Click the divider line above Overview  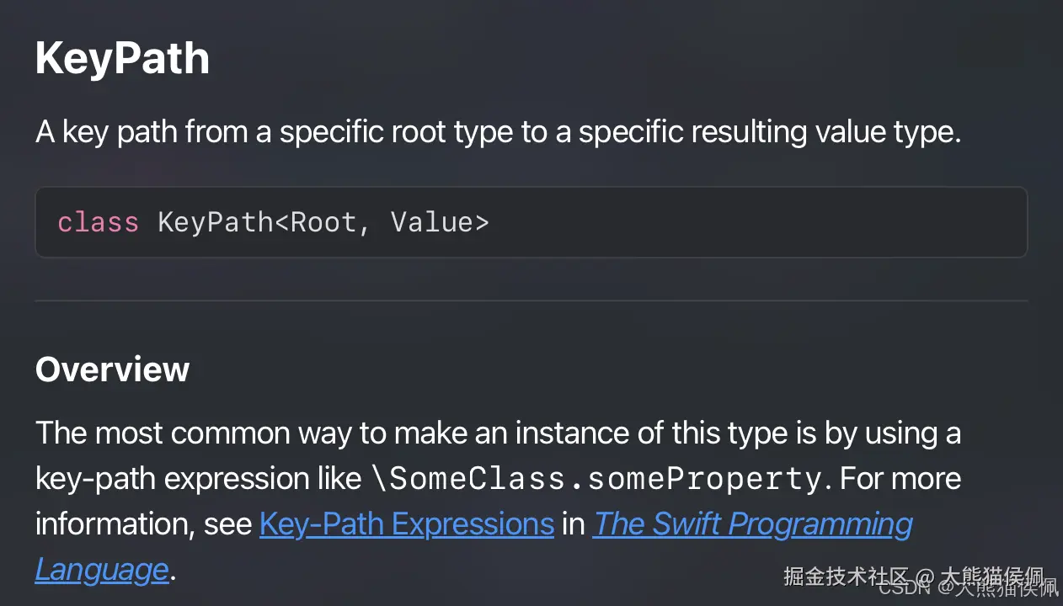click(x=531, y=300)
